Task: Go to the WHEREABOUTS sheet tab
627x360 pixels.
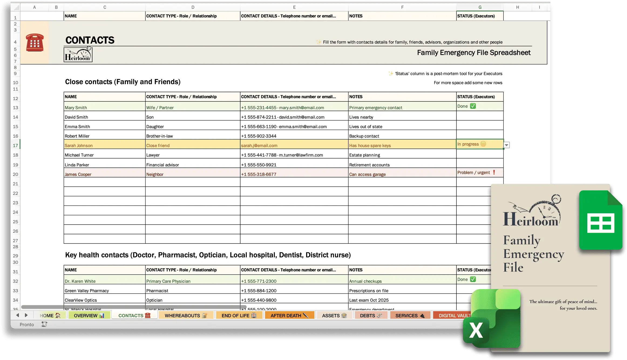Action: (x=186, y=315)
